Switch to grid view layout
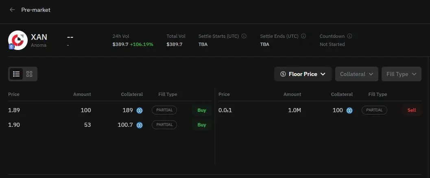Viewport: 430px width, 178px height. [x=29, y=74]
